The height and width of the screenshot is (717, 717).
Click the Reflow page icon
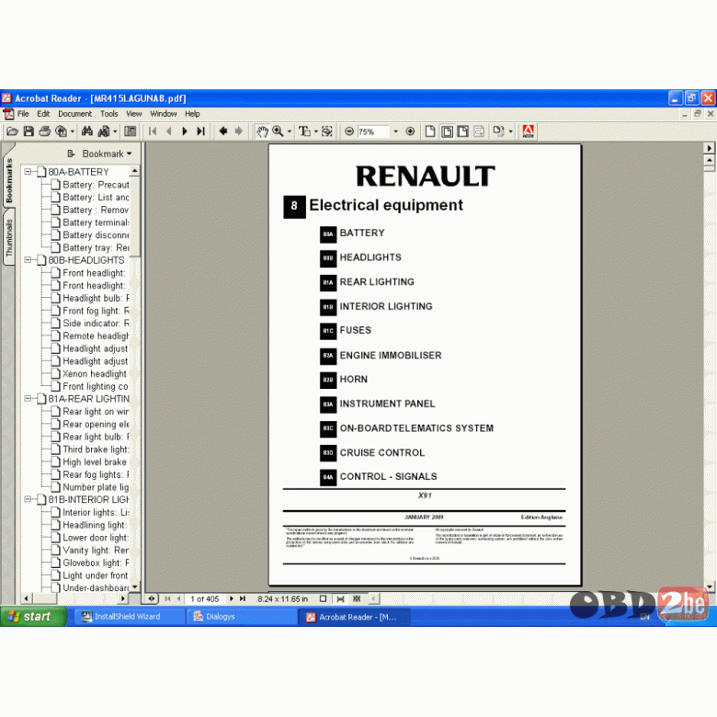pos(479,131)
